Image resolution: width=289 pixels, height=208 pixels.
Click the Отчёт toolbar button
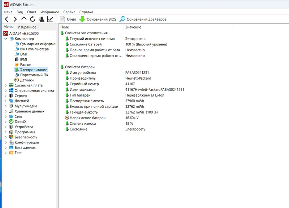tap(68, 19)
